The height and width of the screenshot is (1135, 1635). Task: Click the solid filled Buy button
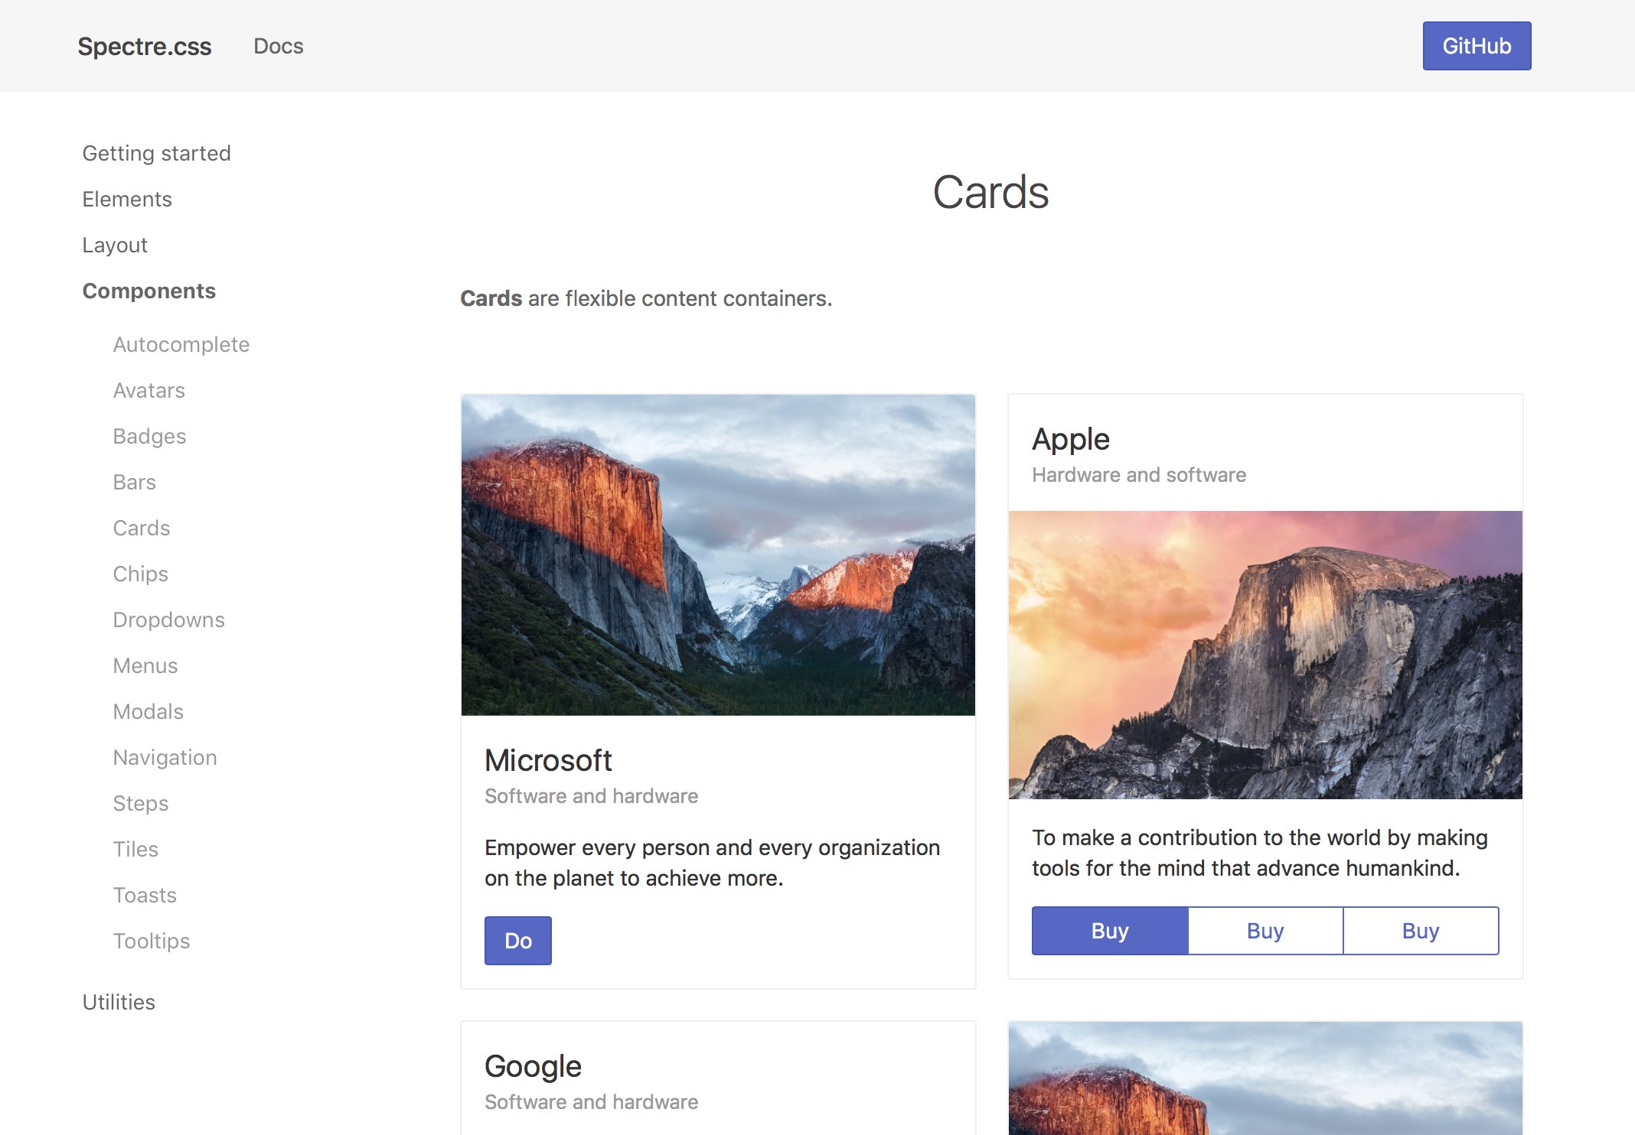1110,931
